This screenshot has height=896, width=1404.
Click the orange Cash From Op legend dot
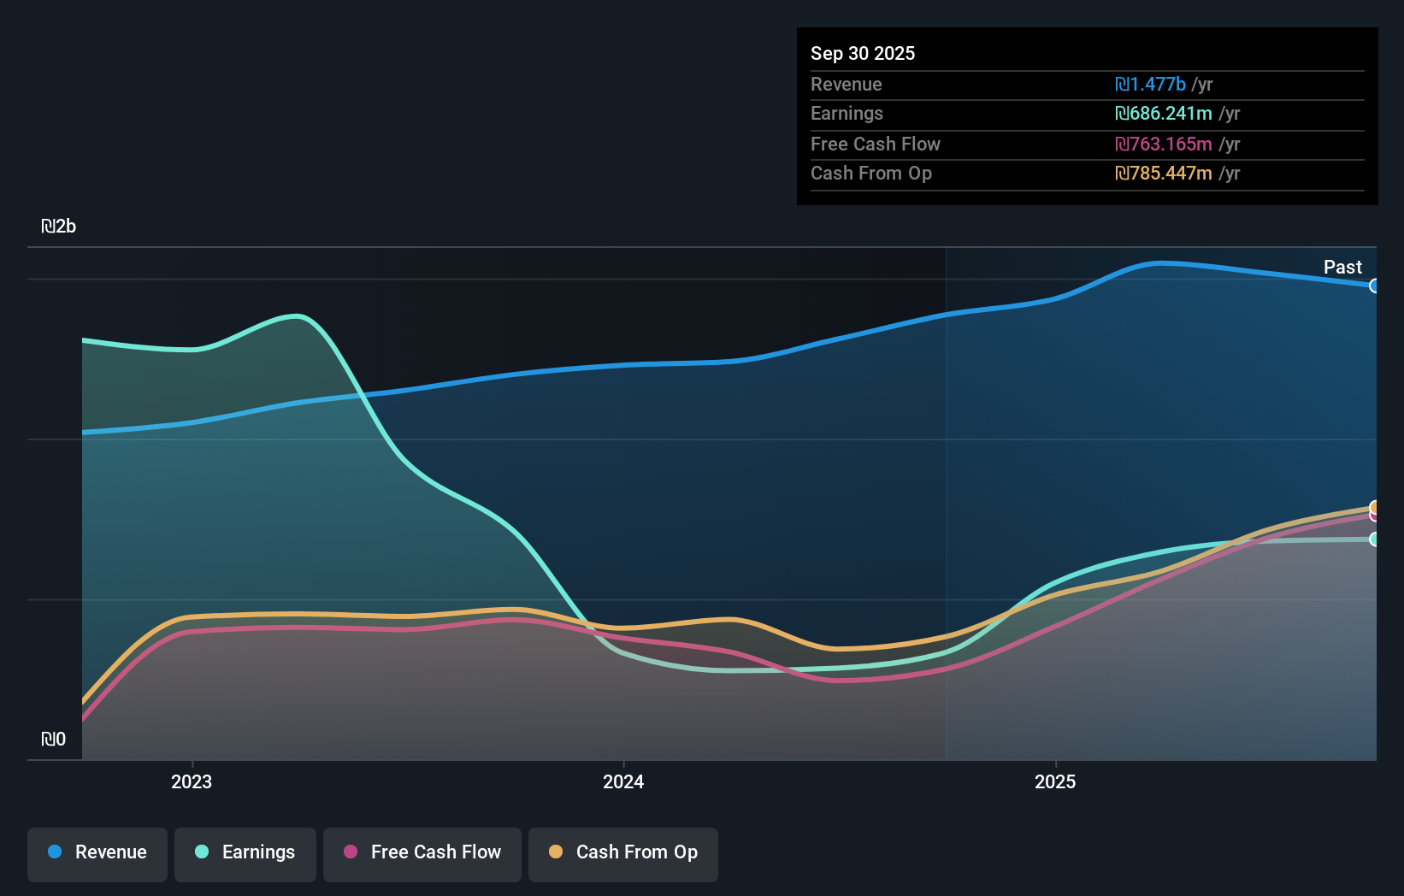coord(556,852)
